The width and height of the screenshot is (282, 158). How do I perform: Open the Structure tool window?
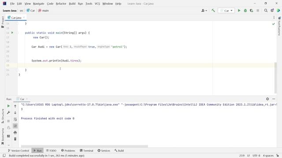(x=3, y=116)
